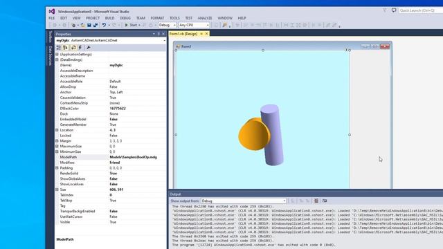Viewport: 443px width, 249px height.
Task: Click the 3D model CAD control on form
Action: coord(263,120)
